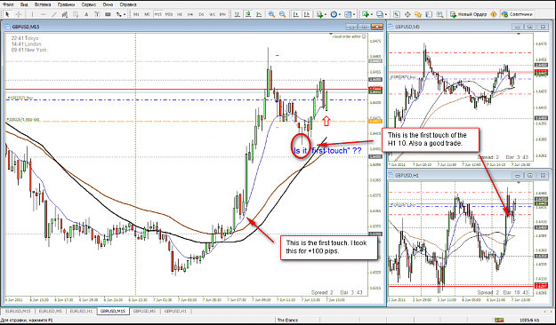Viewport: 556px width, 325px height.
Task: Switch to M30 timeframe
Action: 169,14
